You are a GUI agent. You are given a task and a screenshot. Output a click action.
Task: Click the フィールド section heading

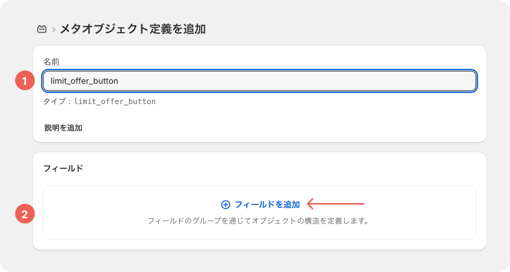(63, 168)
